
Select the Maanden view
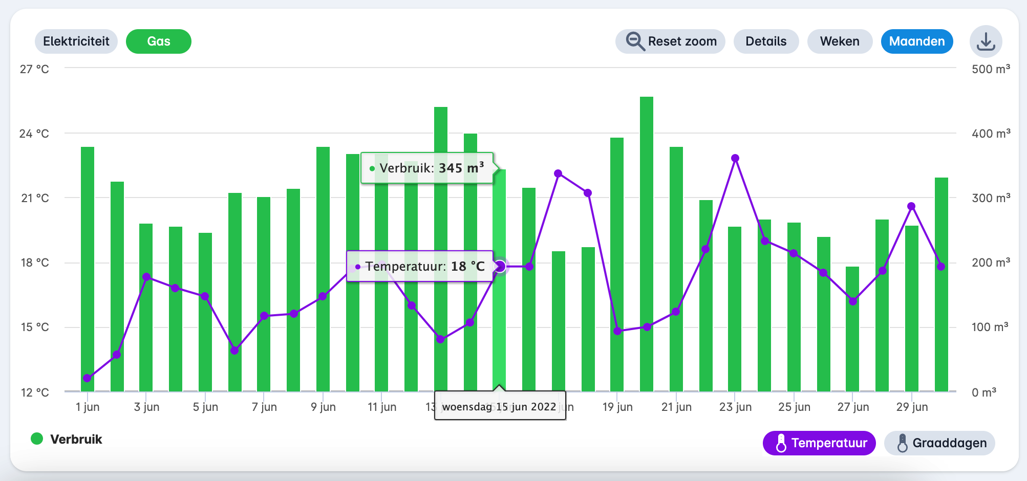pyautogui.click(x=916, y=41)
